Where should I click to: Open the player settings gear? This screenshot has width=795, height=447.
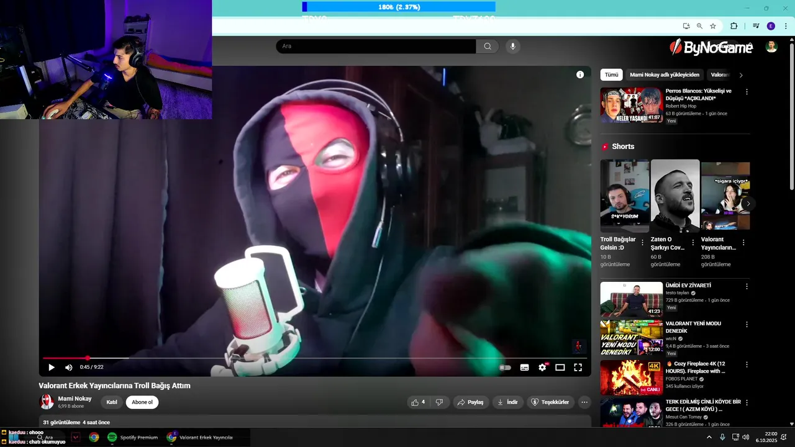542,368
